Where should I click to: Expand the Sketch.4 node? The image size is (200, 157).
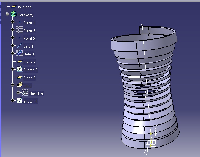[13, 100]
